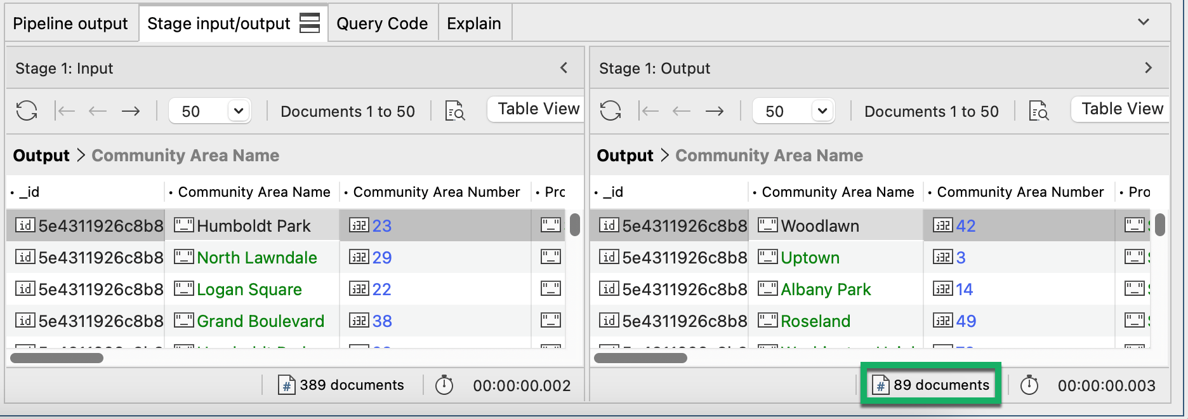Go to next page in Input panel
Screen dimensions: 1188x419
(x=131, y=111)
